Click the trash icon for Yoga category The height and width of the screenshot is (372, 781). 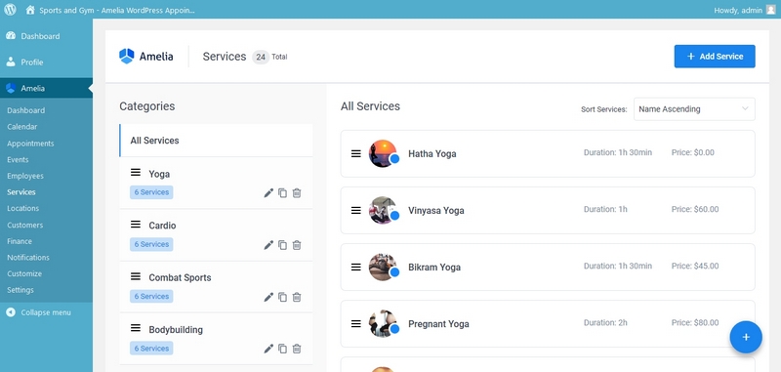click(x=297, y=192)
